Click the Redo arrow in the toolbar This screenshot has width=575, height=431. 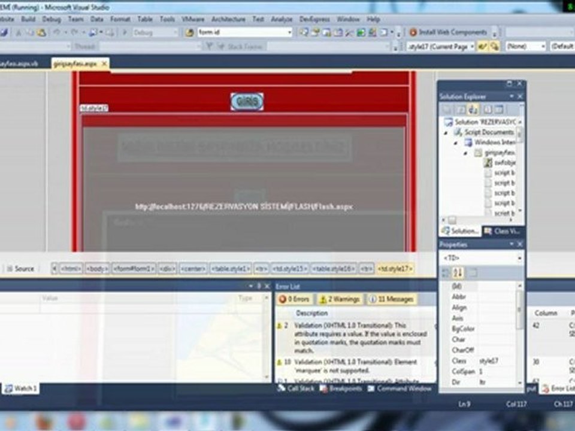[74, 32]
